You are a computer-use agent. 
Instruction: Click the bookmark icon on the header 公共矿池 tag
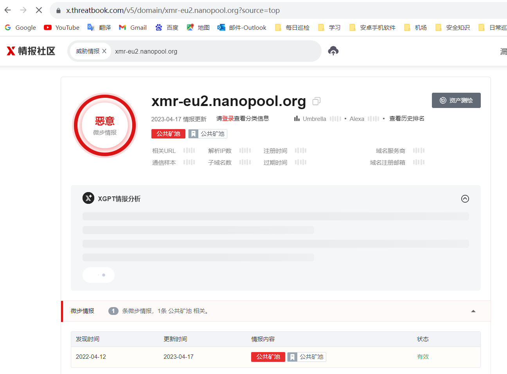click(193, 134)
